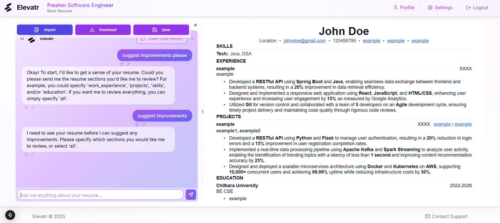500x223 pixels.
Task: Download the resume
Action: click(103, 30)
